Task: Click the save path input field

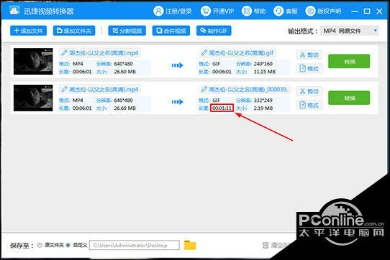Action: click(x=135, y=245)
